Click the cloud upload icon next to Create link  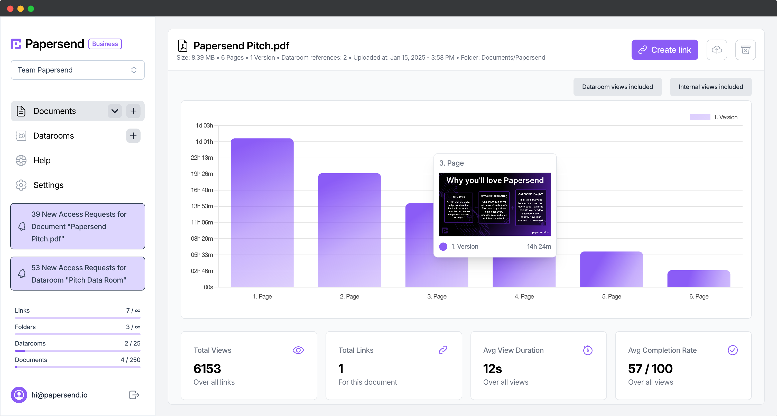tap(717, 50)
